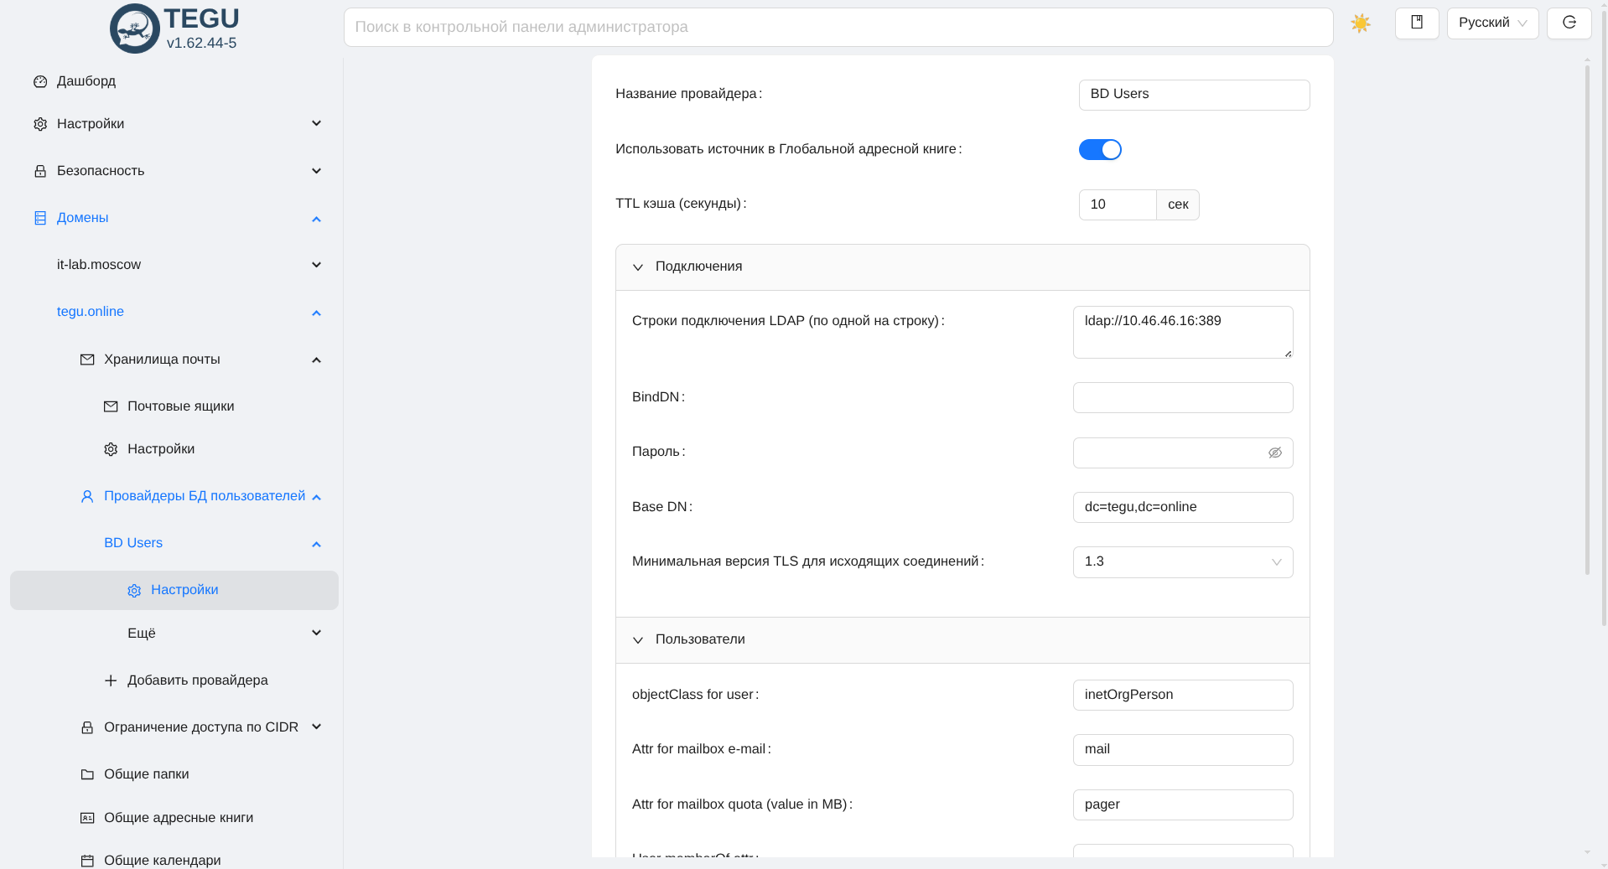Click the folder icon for Общие папки

click(87, 774)
